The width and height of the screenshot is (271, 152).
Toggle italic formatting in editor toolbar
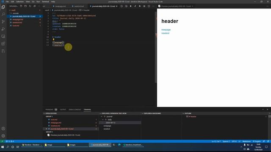[135, 6]
